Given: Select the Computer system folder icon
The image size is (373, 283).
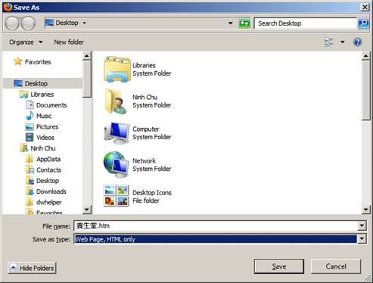Looking at the screenshot, I should tap(117, 132).
